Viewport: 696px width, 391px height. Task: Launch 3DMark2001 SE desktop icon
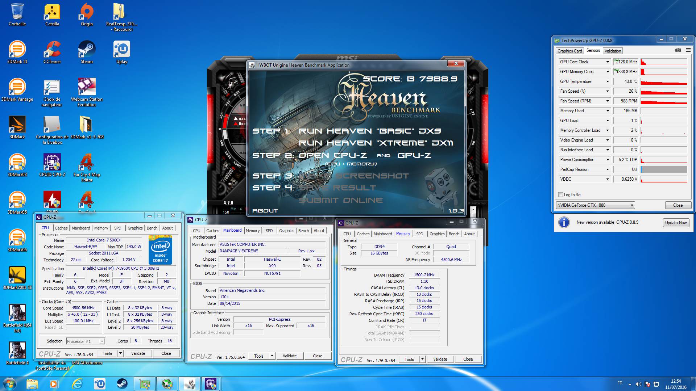pyautogui.click(x=17, y=278)
